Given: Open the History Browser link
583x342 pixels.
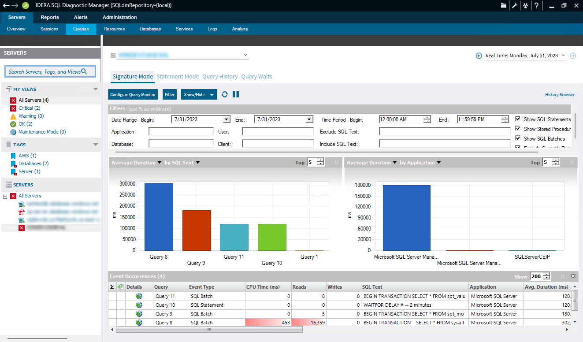Looking at the screenshot, I should point(560,95).
